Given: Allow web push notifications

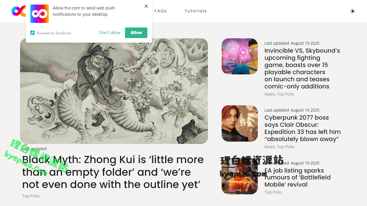Looking at the screenshot, I should pyautogui.click(x=136, y=33).
